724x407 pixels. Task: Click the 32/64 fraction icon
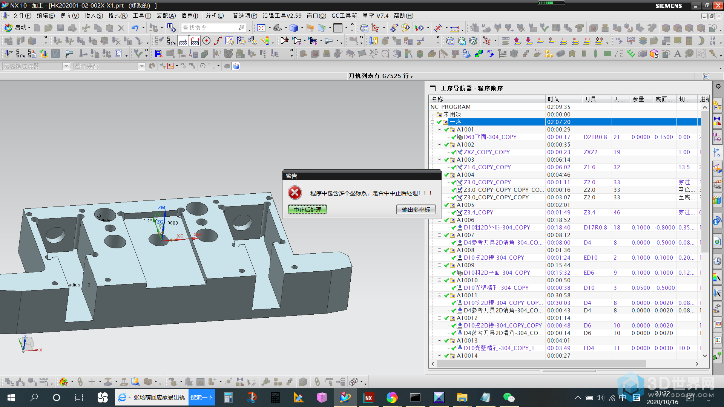coord(713,41)
